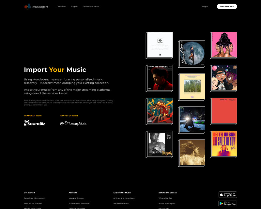The height and width of the screenshot is (209, 261).
Task: Open the Download menu item
Action: click(61, 7)
